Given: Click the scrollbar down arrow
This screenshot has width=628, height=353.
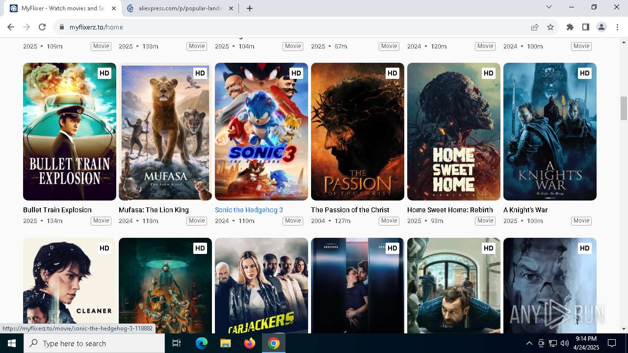Looking at the screenshot, I should pyautogui.click(x=624, y=329).
